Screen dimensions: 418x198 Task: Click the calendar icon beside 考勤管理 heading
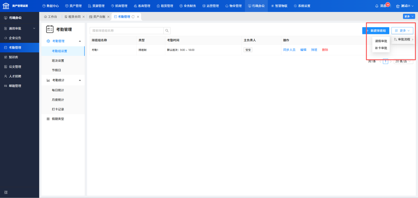click(50, 29)
